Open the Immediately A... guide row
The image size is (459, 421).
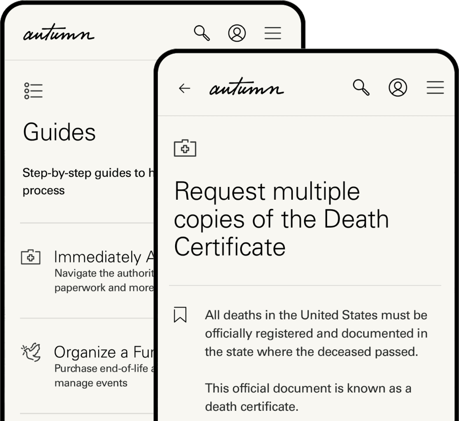coord(87,271)
